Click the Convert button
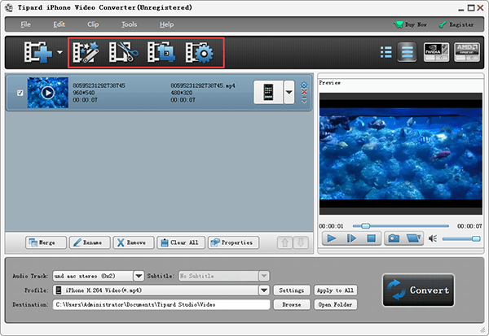Viewport: 489px width, 336px height. point(418,290)
